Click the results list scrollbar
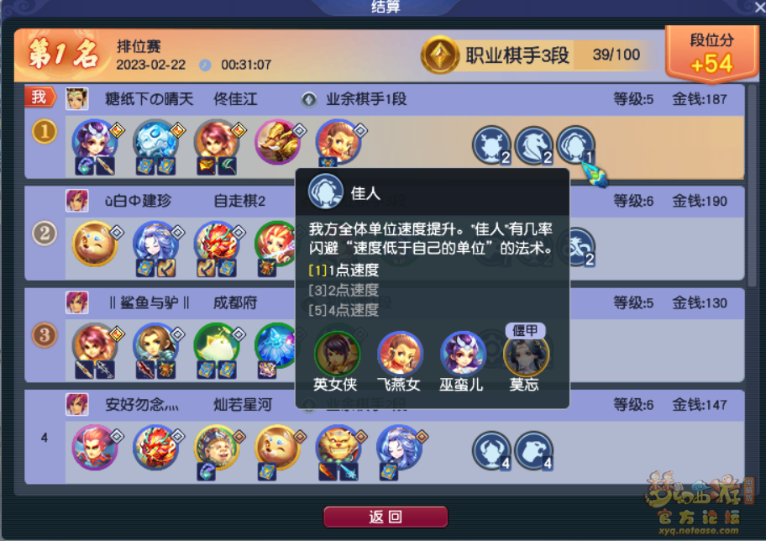Image resolution: width=766 pixels, height=541 pixels. pos(752,186)
